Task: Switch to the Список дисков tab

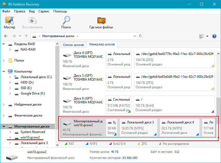Action: click(73, 45)
